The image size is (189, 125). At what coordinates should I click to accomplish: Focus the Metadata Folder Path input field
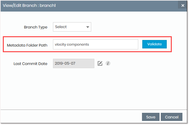point(95,44)
